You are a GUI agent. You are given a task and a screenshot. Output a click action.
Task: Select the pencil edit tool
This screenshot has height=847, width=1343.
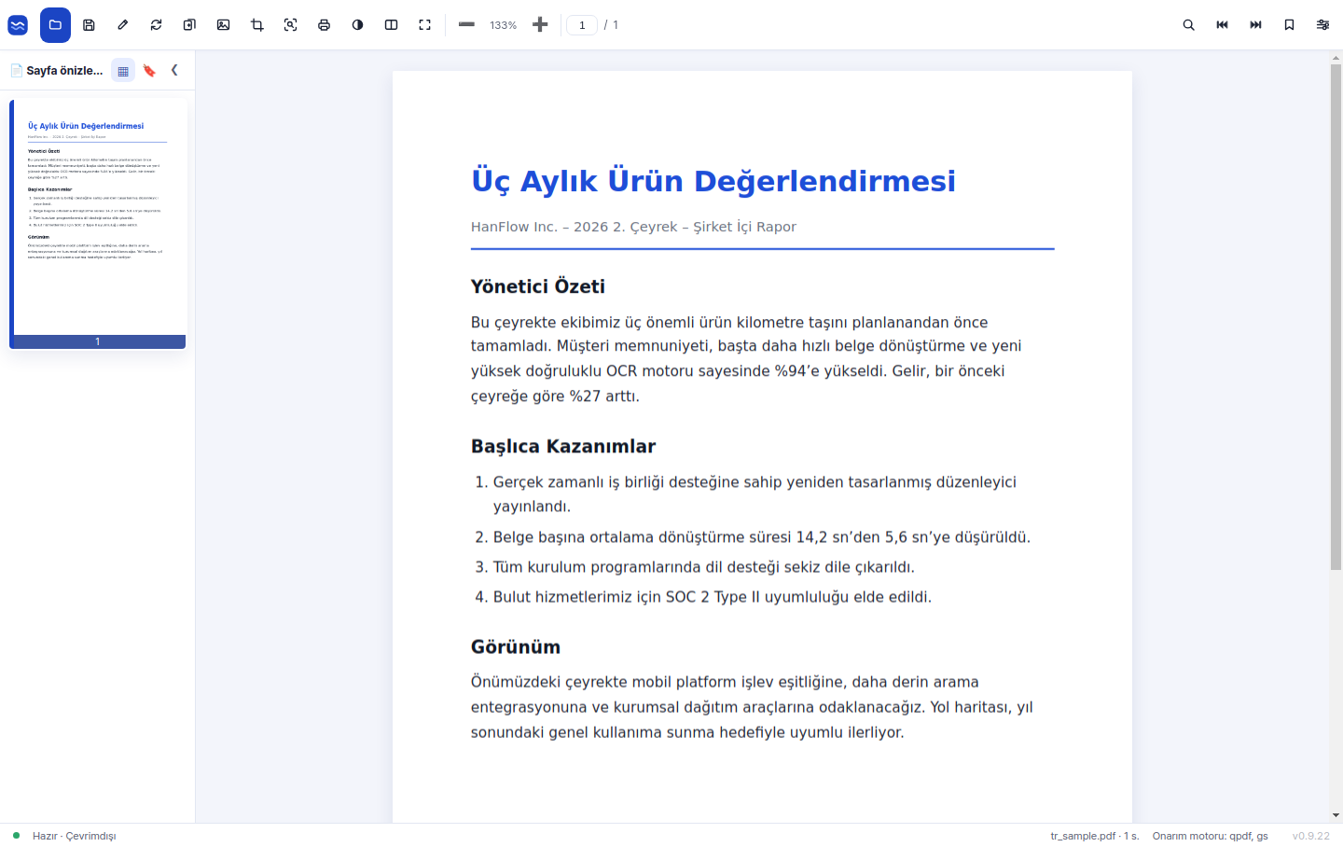(122, 25)
